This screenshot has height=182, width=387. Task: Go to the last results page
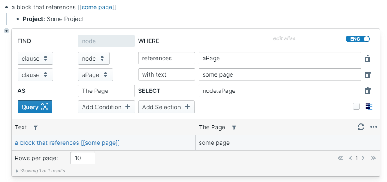(374, 158)
